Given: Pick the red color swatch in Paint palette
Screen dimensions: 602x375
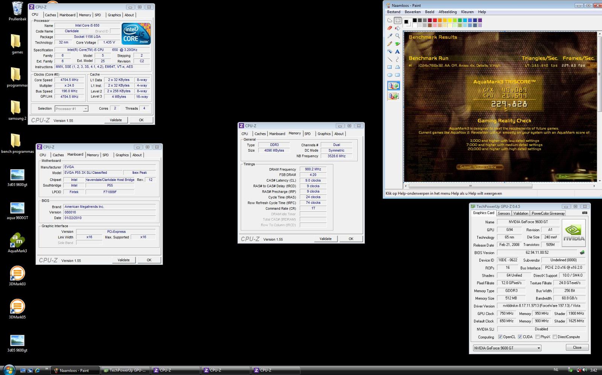Looking at the screenshot, I should coord(435,20).
